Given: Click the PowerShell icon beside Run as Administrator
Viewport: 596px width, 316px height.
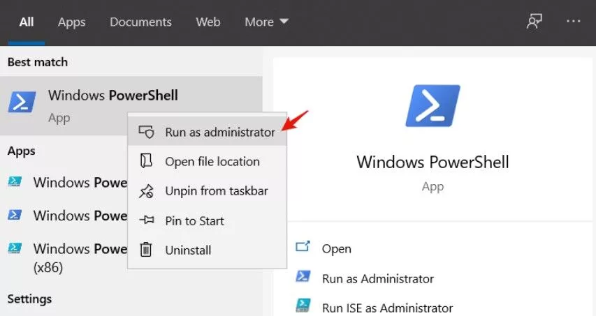Looking at the screenshot, I should 303,276.
